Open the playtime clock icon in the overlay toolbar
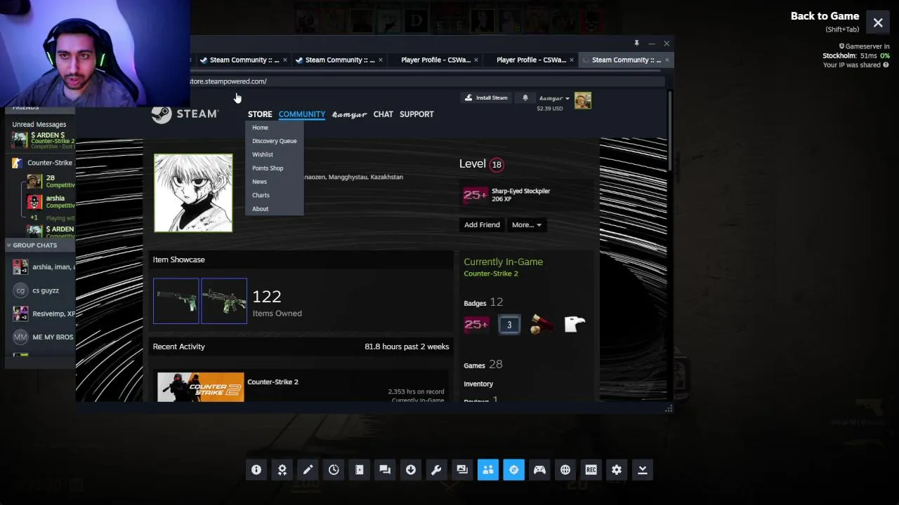 click(x=334, y=470)
